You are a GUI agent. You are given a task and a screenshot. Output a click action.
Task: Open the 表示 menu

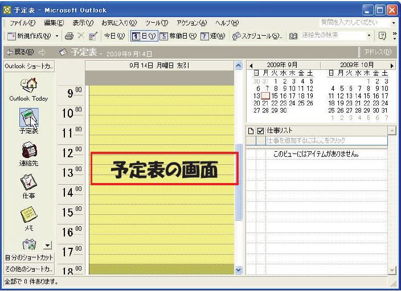pyautogui.click(x=83, y=23)
